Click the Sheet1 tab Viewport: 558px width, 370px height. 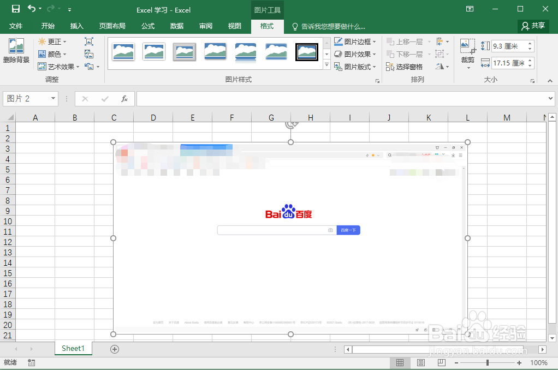coord(73,348)
